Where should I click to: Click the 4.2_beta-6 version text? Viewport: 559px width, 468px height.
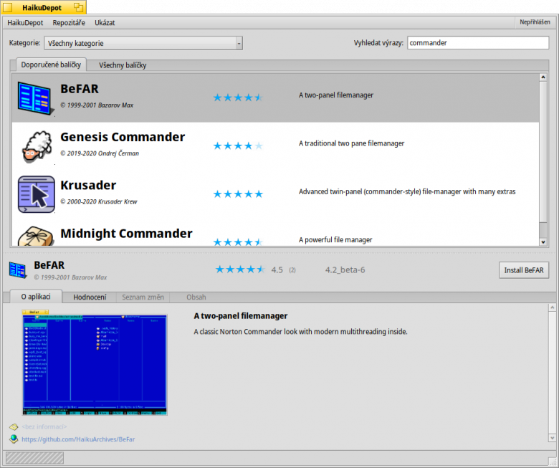[x=345, y=269]
